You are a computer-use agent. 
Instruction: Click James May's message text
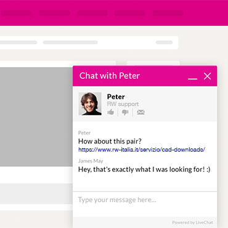tap(144, 169)
